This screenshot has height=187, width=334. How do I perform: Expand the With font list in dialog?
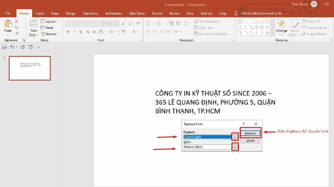click(235, 147)
